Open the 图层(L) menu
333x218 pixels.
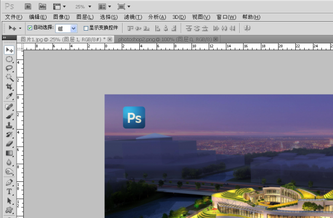pos(85,17)
